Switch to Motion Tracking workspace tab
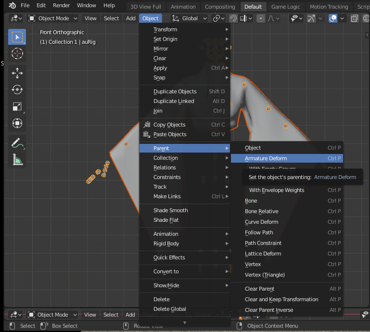 click(329, 7)
